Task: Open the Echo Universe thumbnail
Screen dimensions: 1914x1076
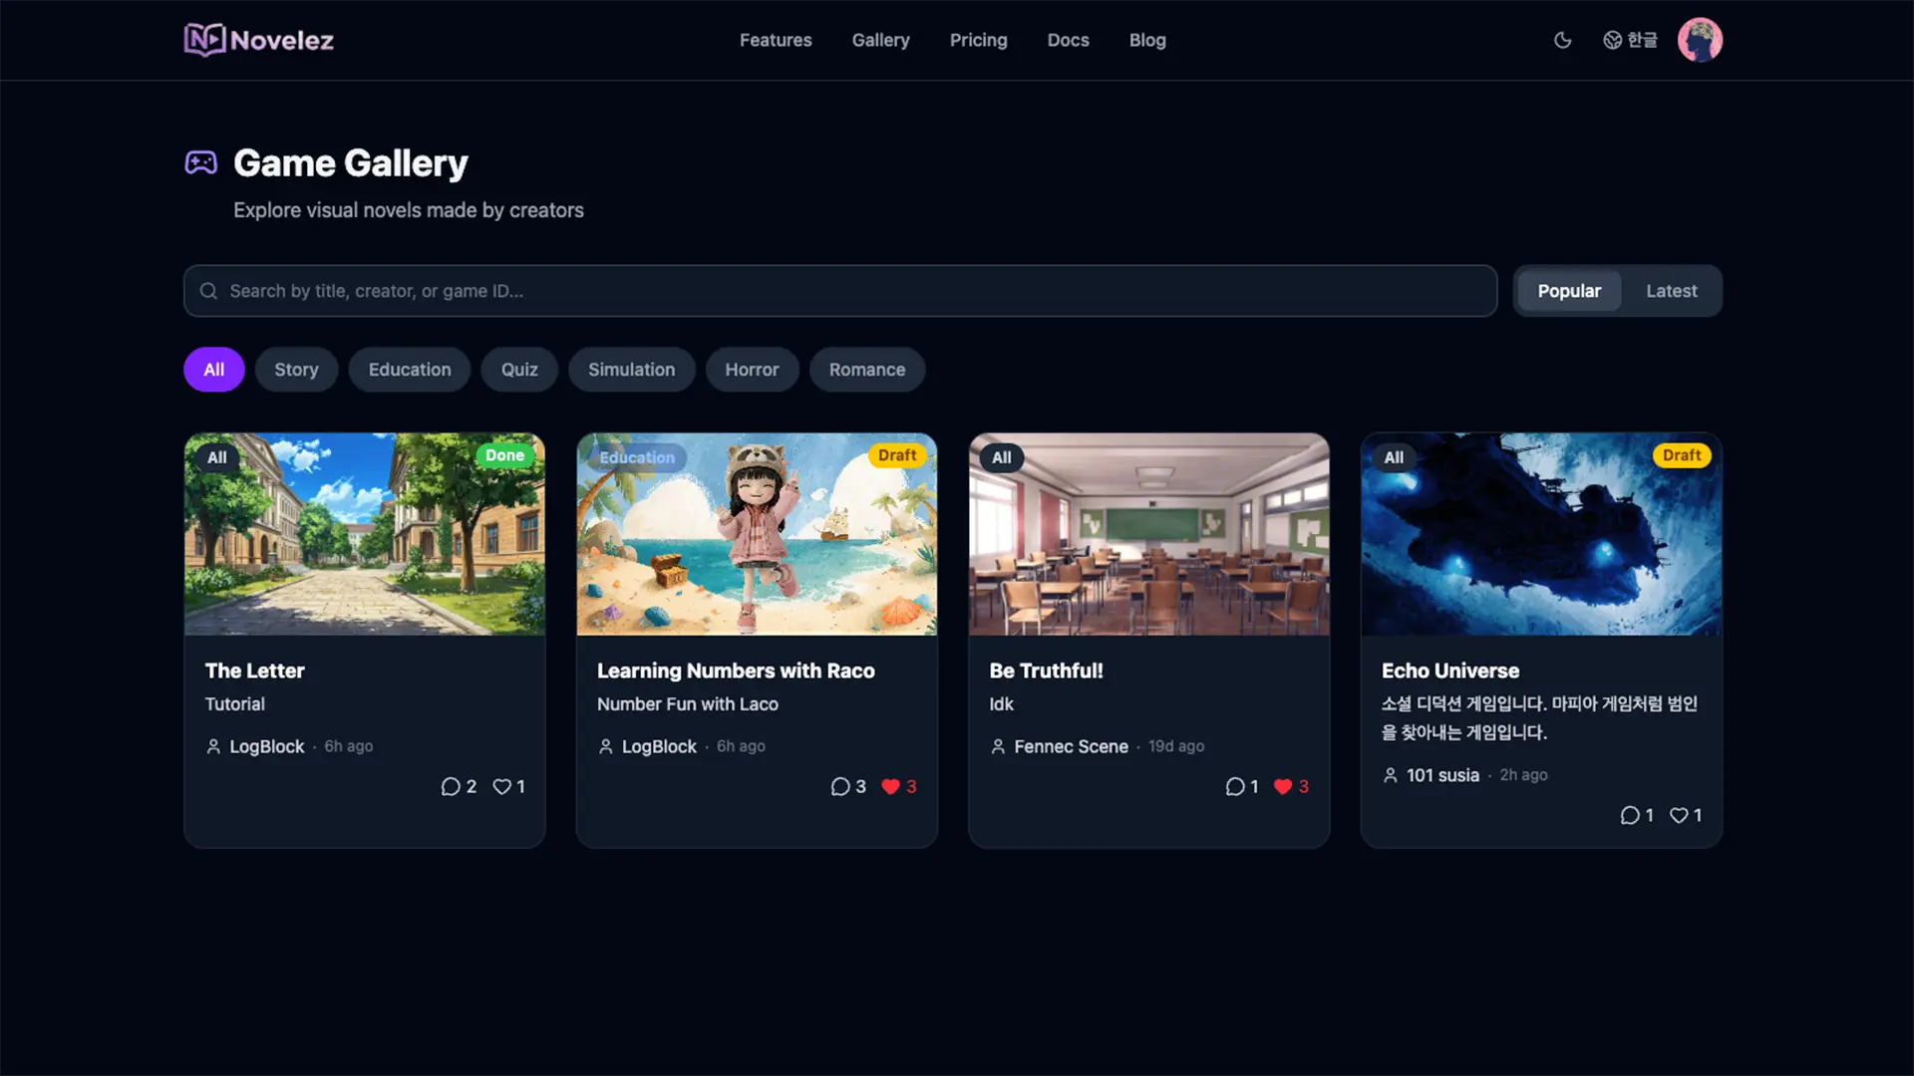Action: (1541, 534)
